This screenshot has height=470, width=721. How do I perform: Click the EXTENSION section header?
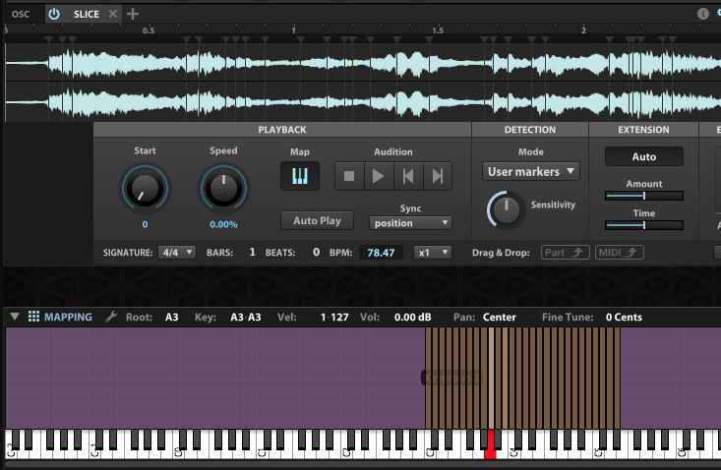643,130
